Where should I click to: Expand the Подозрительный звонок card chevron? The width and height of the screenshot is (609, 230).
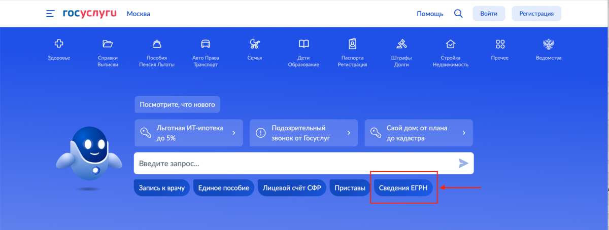[349, 133]
